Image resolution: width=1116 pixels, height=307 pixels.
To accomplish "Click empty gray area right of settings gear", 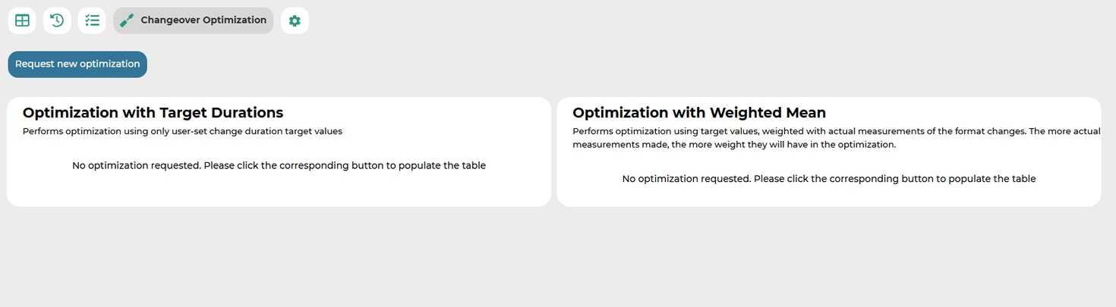I will [607, 20].
